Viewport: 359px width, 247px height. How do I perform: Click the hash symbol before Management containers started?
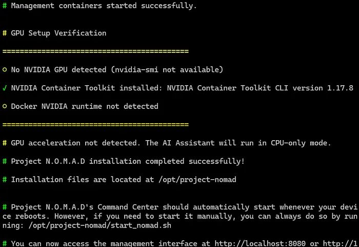point(5,6)
